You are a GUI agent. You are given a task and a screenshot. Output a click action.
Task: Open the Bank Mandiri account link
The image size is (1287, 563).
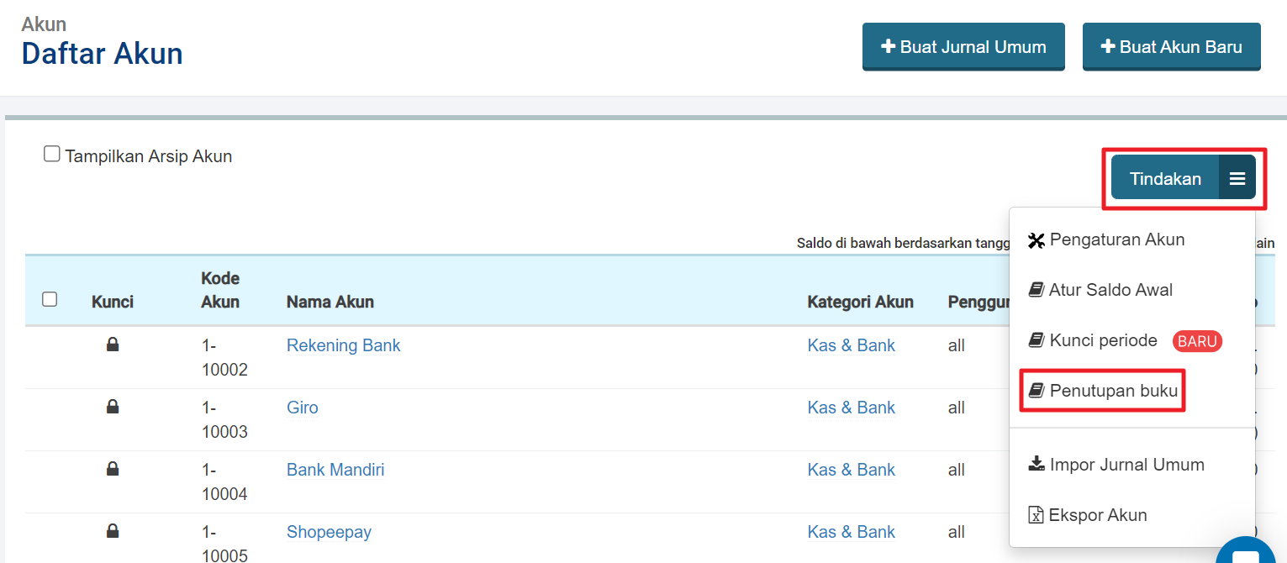(335, 470)
